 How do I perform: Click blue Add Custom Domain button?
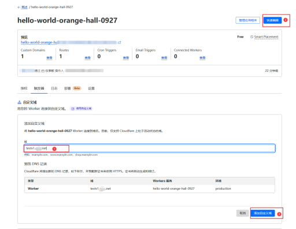coord(262,213)
